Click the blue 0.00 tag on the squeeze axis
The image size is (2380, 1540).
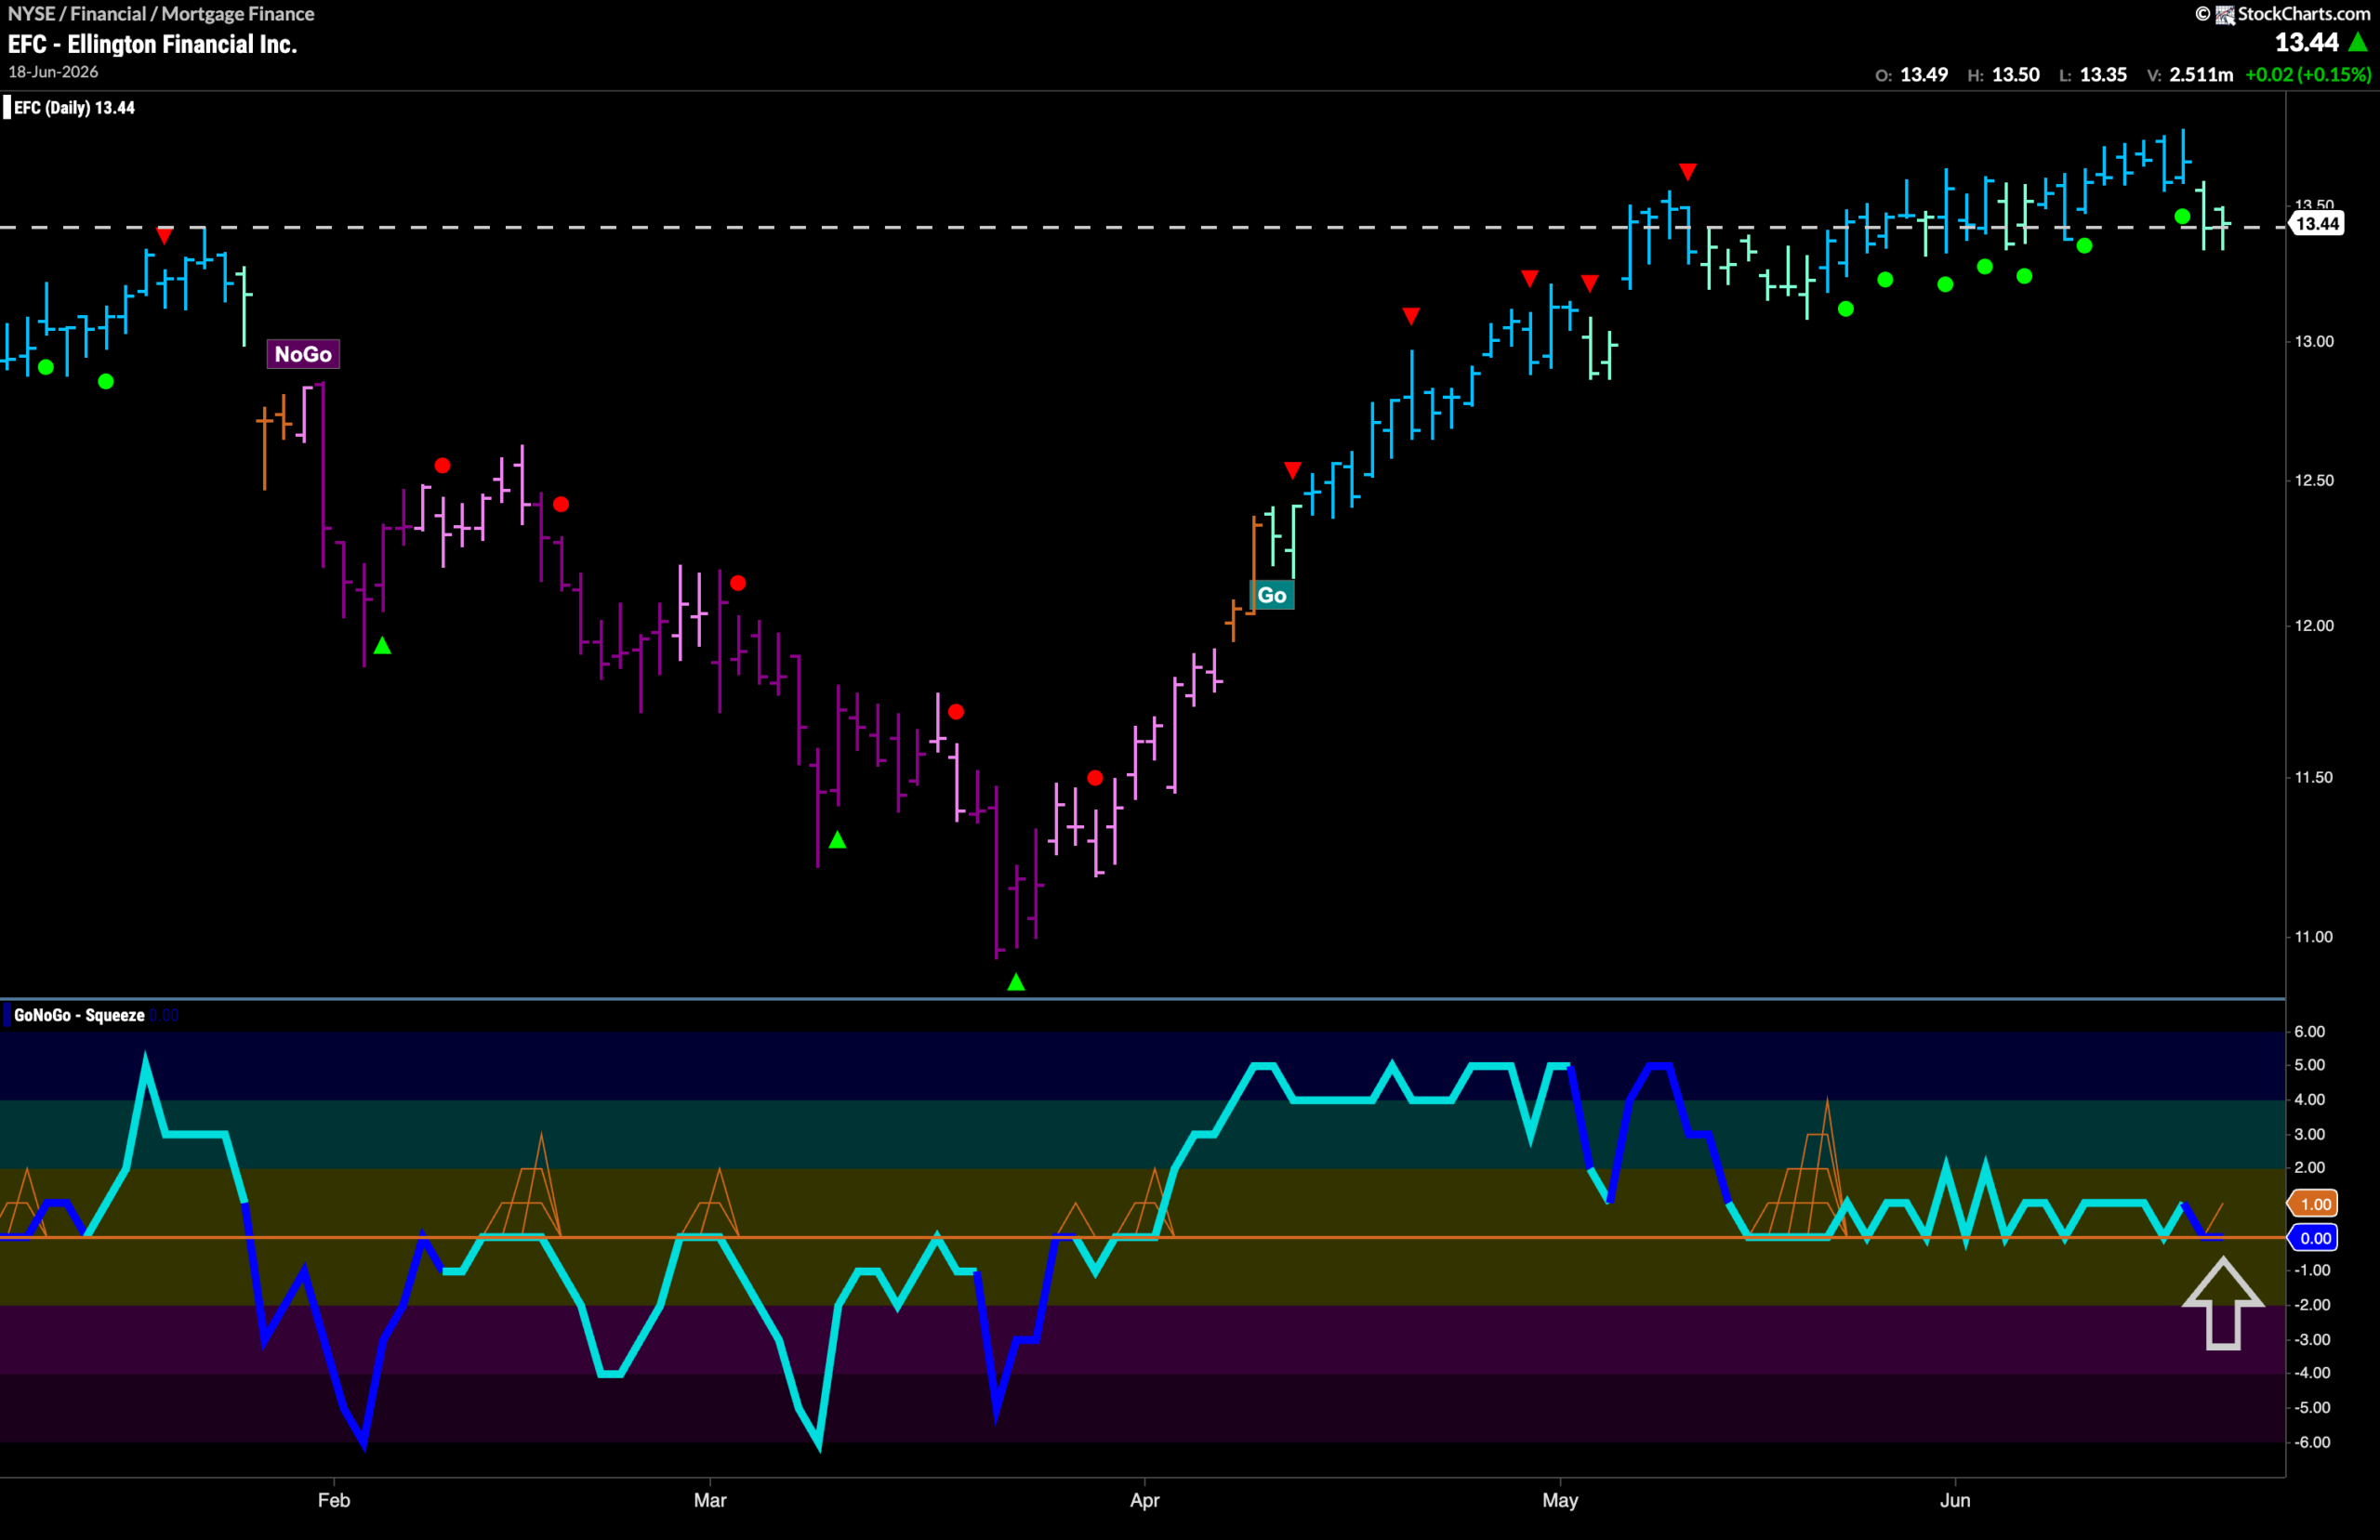click(2315, 1238)
